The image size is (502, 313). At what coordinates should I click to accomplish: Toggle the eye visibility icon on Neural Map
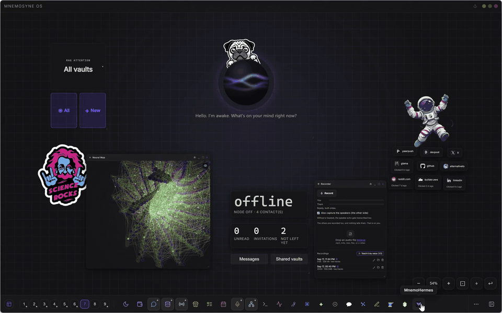[205, 165]
